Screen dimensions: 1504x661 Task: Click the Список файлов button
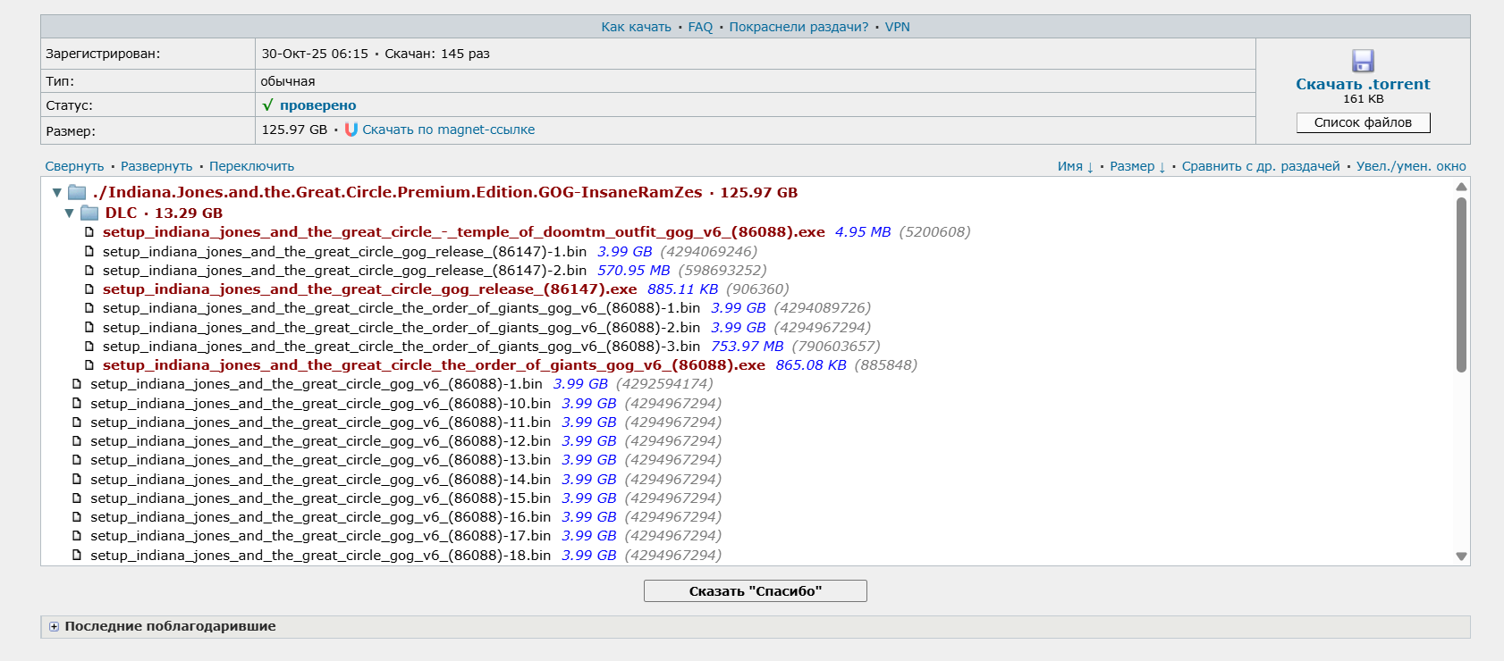pos(1363,122)
